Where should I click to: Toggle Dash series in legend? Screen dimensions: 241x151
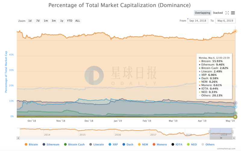pos(128,144)
